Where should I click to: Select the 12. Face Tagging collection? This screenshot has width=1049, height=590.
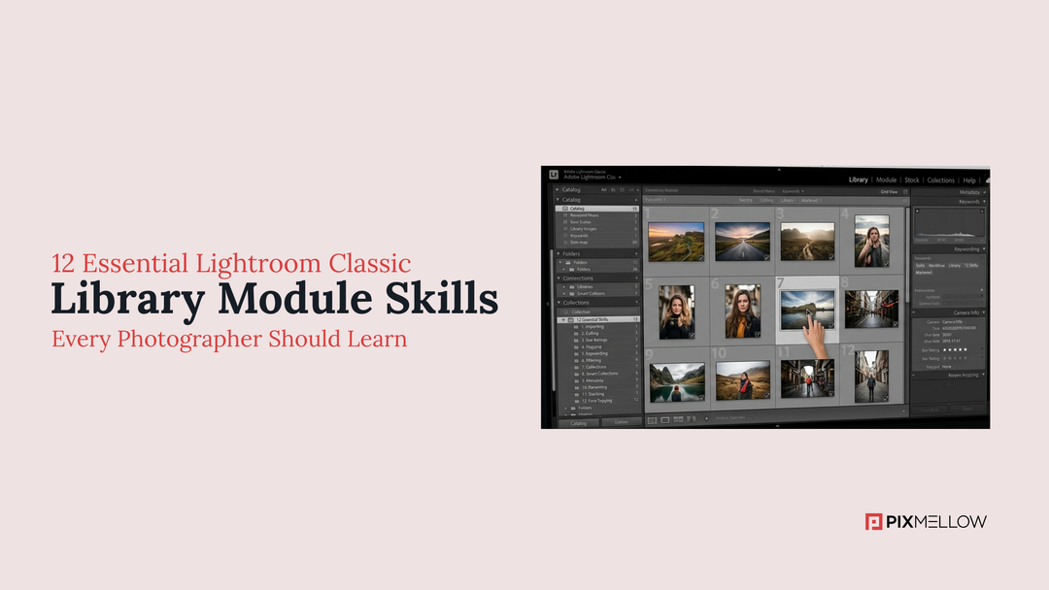pyautogui.click(x=598, y=401)
